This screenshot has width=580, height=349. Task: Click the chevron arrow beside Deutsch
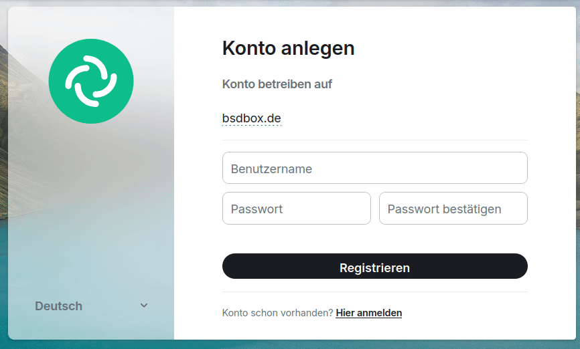click(144, 306)
